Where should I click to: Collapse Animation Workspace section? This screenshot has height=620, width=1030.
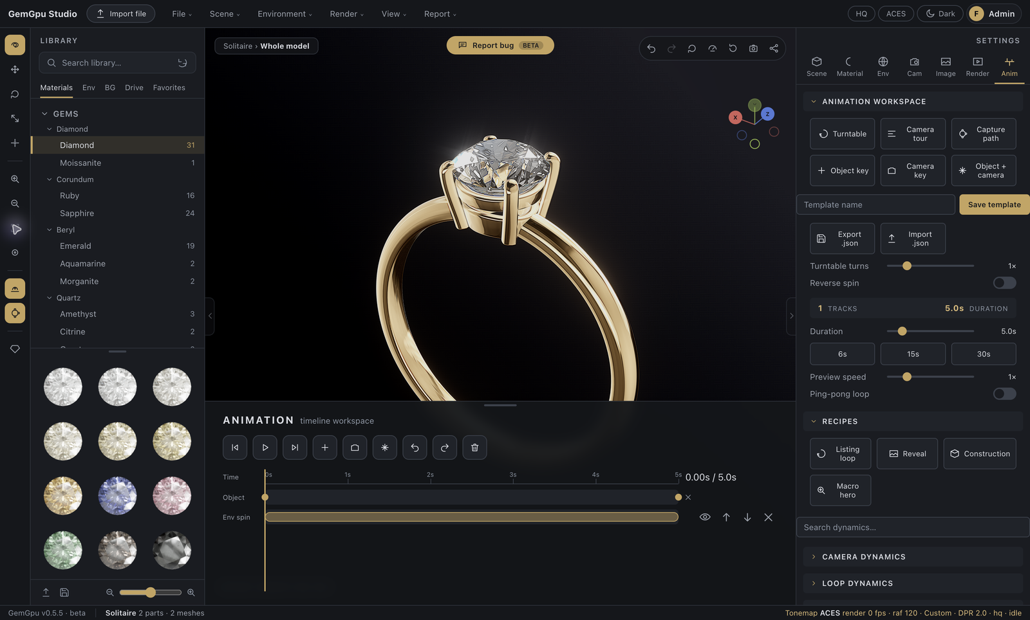tap(913, 102)
